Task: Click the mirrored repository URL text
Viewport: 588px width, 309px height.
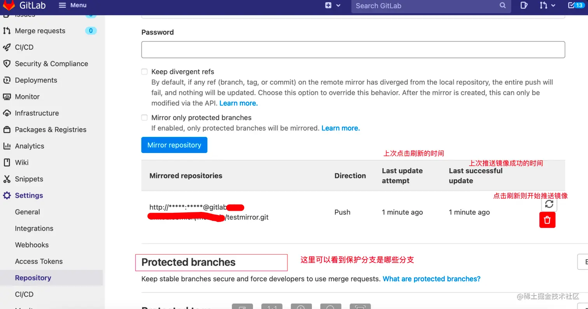Action: click(x=209, y=212)
